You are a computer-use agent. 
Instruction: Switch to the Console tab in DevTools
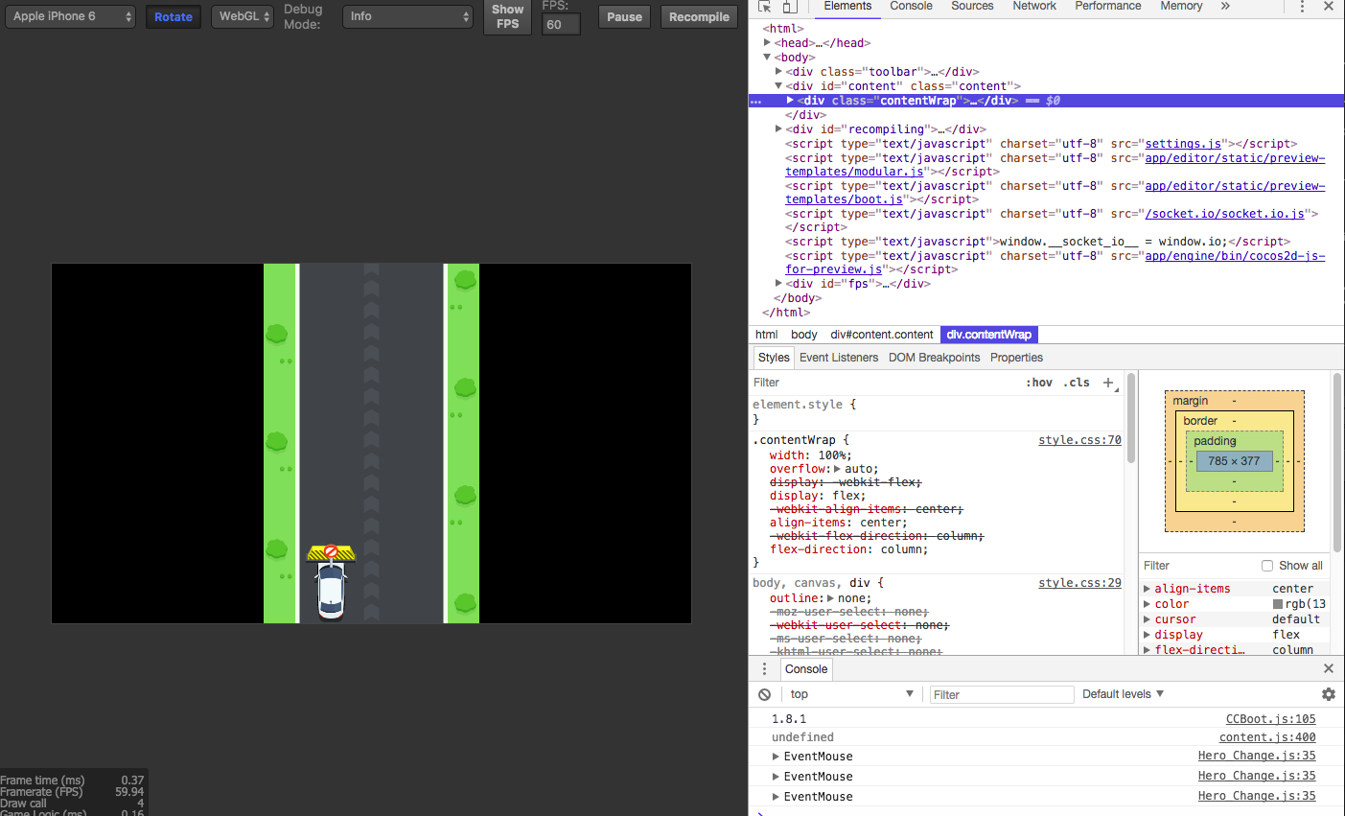pos(911,7)
